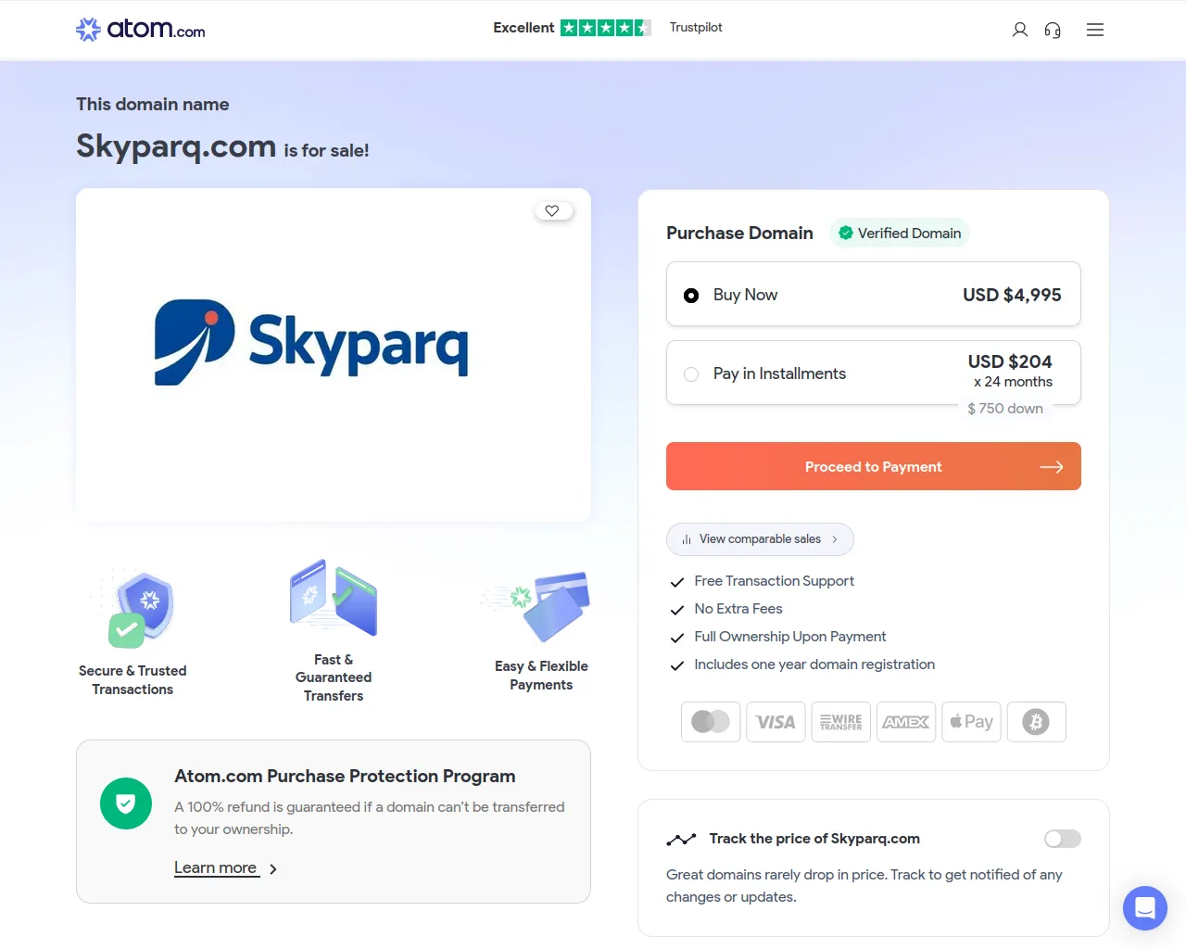
Task: Favorite the domain using the heart icon
Action: coord(553,210)
